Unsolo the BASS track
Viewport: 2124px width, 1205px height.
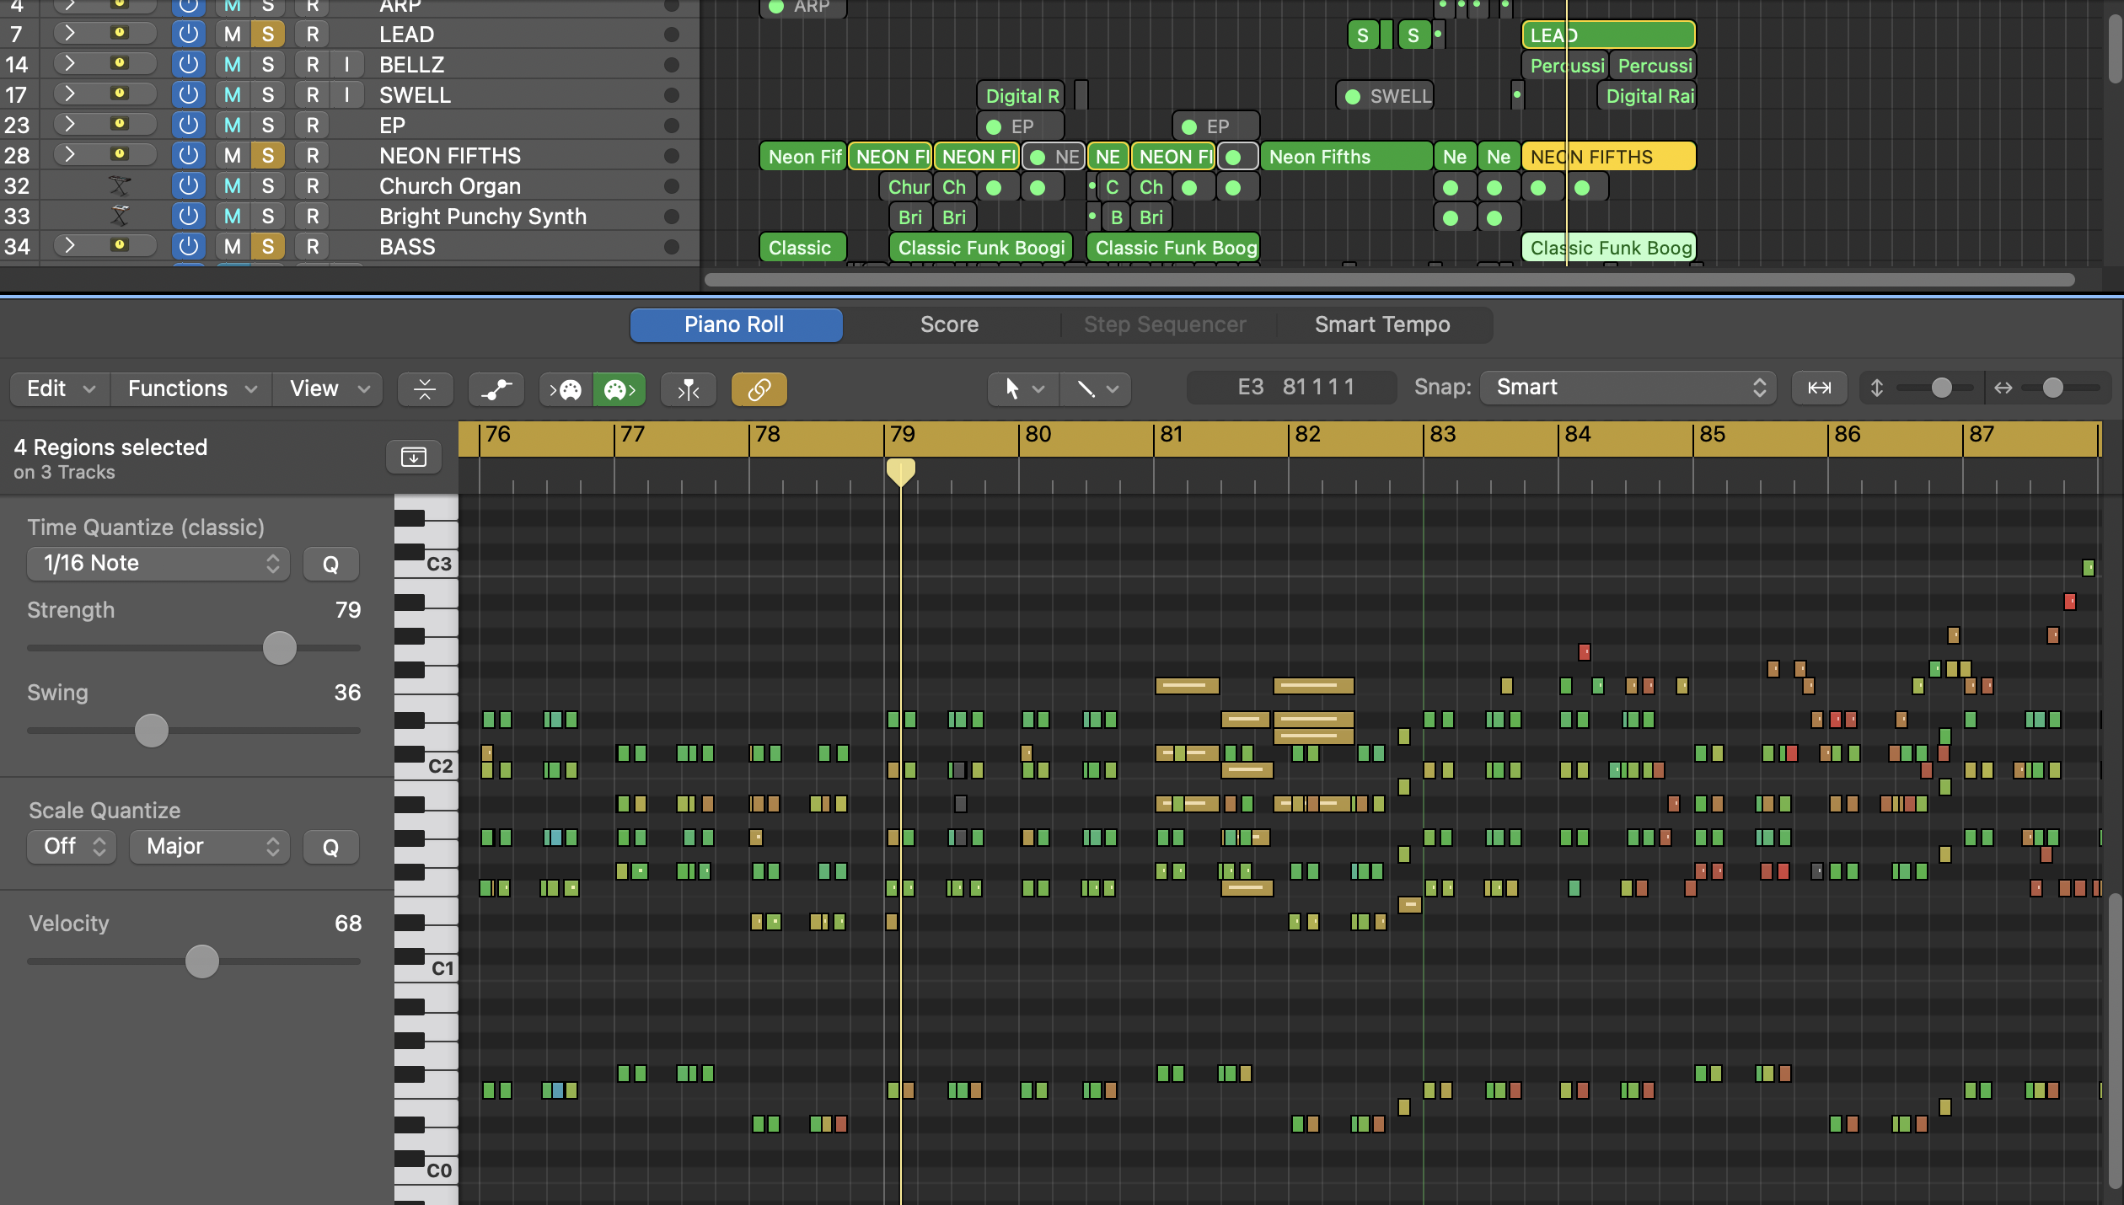coord(268,247)
